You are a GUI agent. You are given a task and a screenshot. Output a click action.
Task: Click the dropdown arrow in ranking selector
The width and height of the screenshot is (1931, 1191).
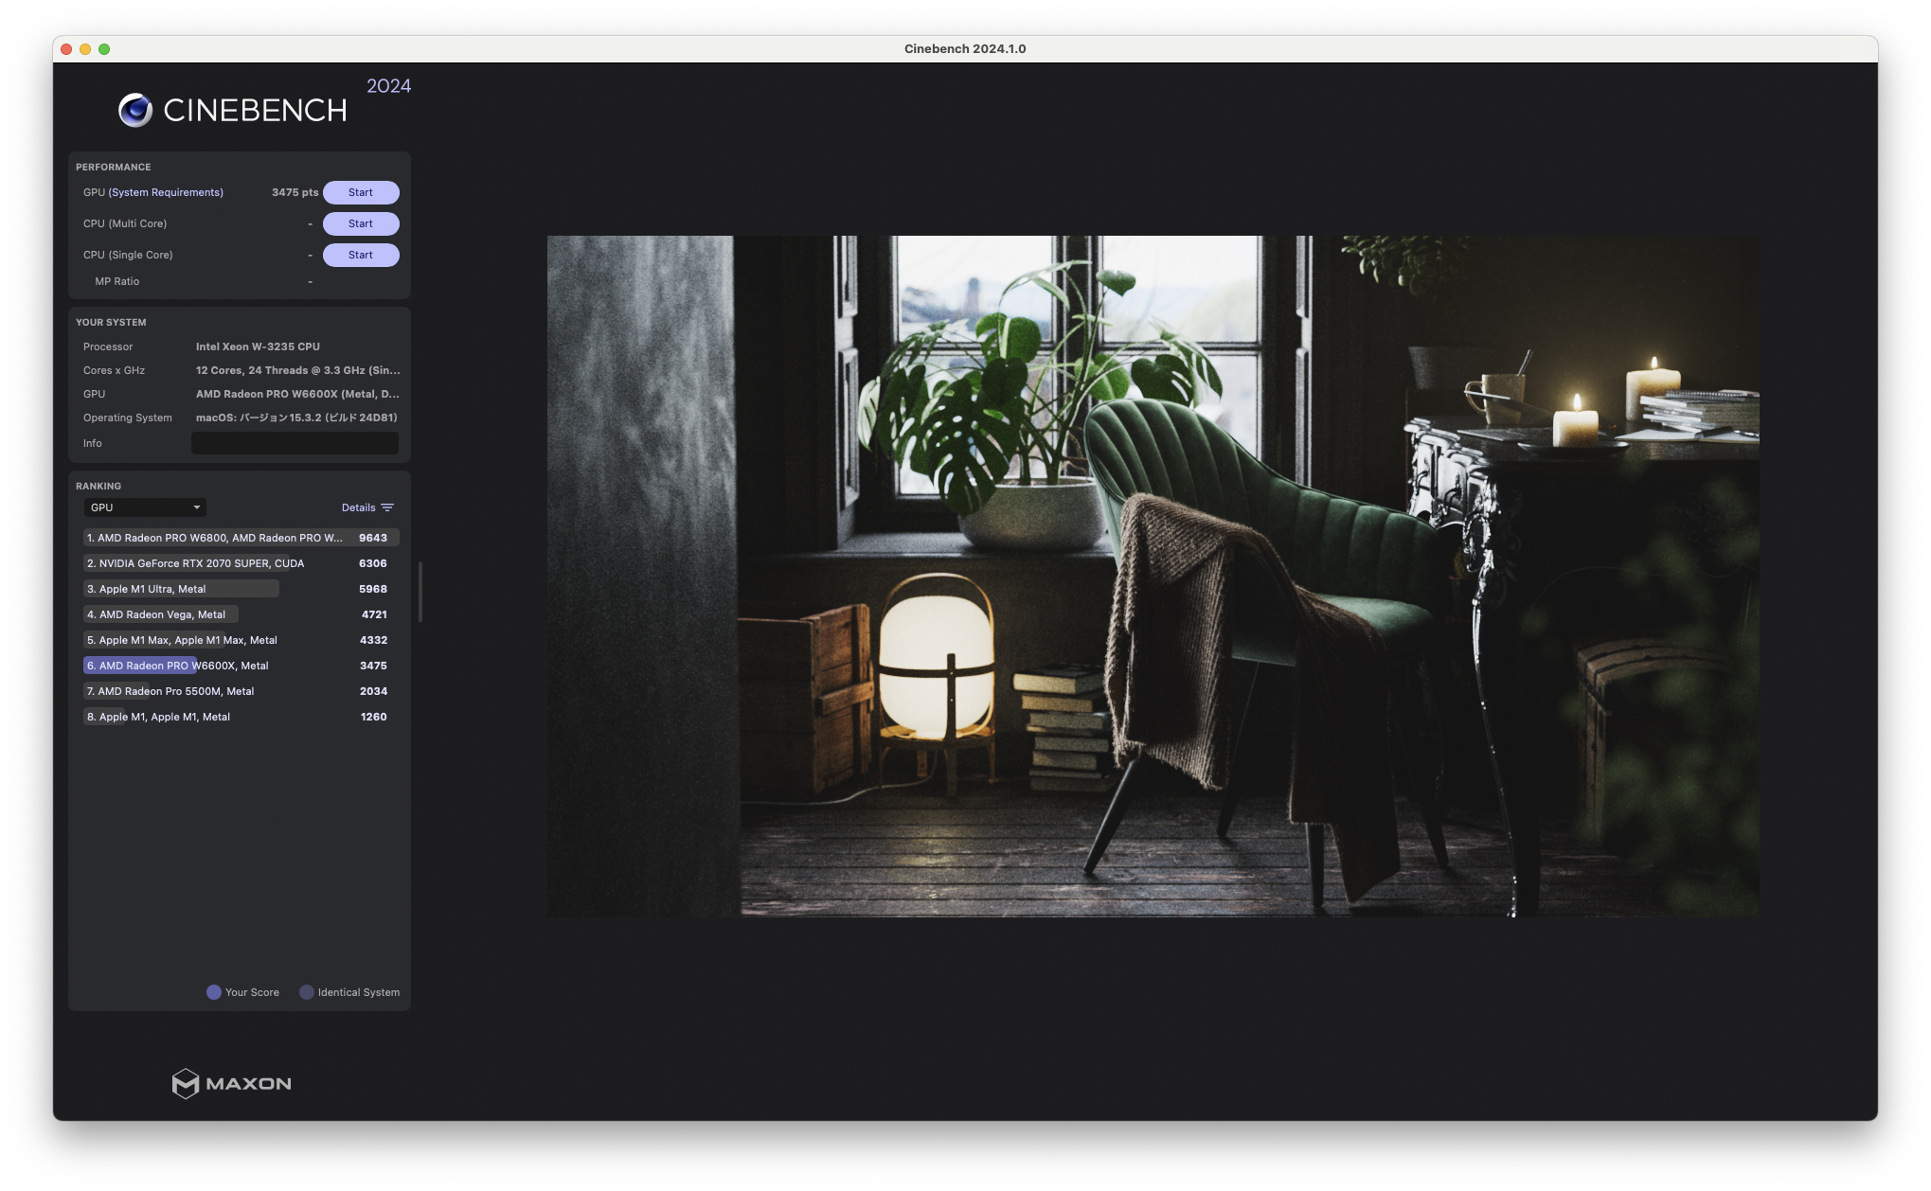pyautogui.click(x=197, y=507)
